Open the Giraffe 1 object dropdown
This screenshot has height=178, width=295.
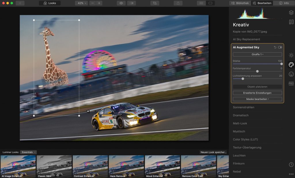257,54
